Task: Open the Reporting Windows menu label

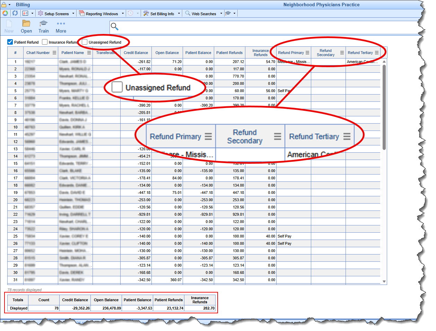Action: click(x=102, y=14)
